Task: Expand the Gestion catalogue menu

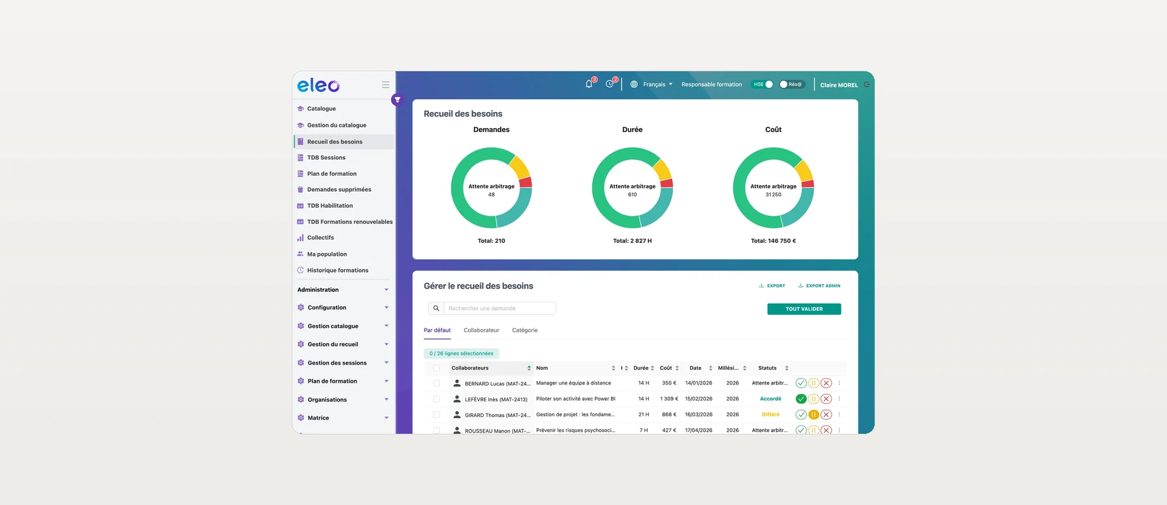Action: (343, 326)
